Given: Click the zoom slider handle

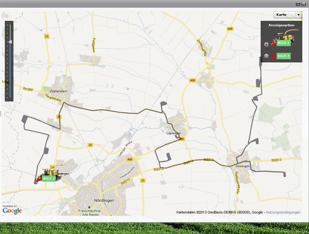Looking at the screenshot, I should tap(10, 42).
